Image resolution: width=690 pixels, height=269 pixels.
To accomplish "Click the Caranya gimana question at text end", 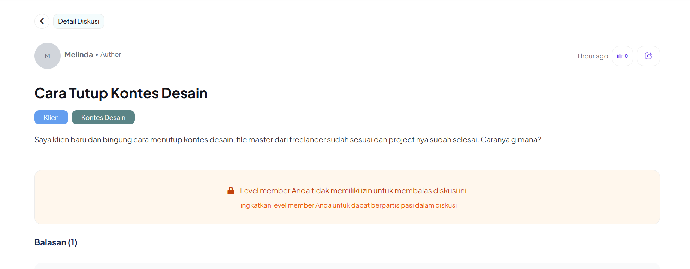I will [511, 140].
